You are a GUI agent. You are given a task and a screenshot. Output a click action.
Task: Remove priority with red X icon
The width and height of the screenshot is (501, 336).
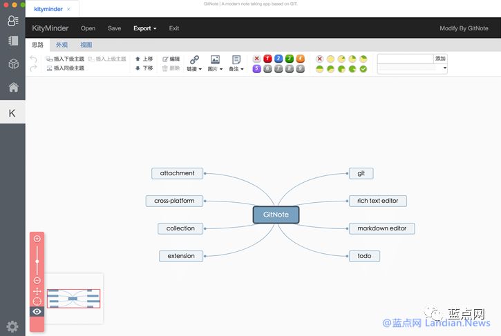(256, 59)
